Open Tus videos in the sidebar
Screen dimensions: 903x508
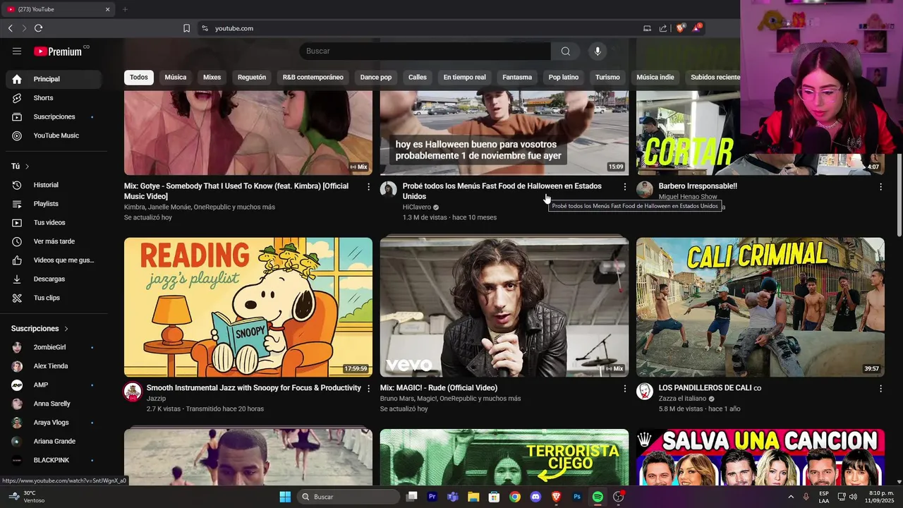pos(54,222)
